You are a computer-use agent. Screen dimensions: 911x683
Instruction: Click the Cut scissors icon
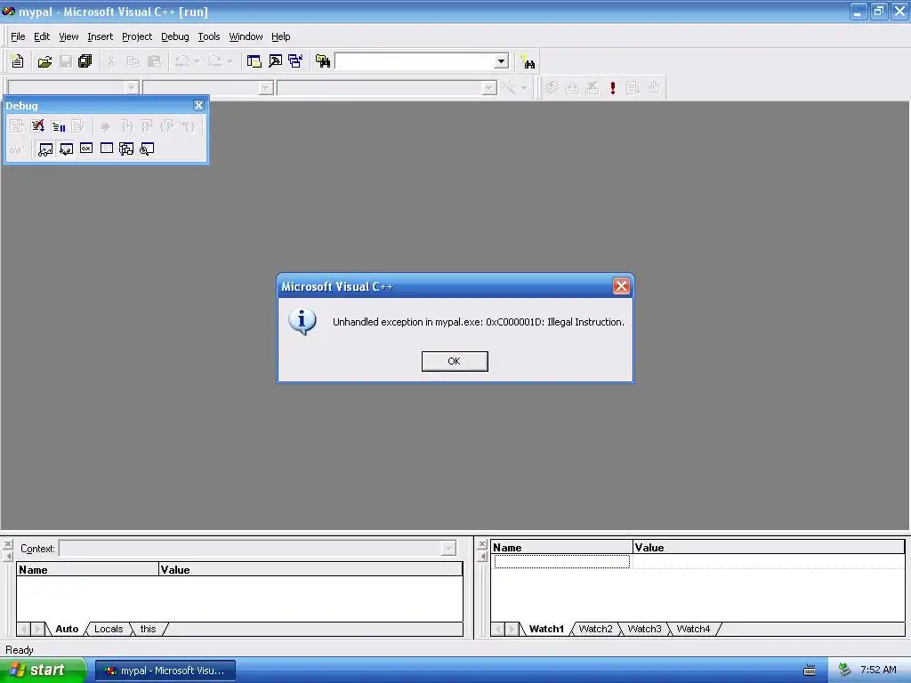pyautogui.click(x=111, y=61)
